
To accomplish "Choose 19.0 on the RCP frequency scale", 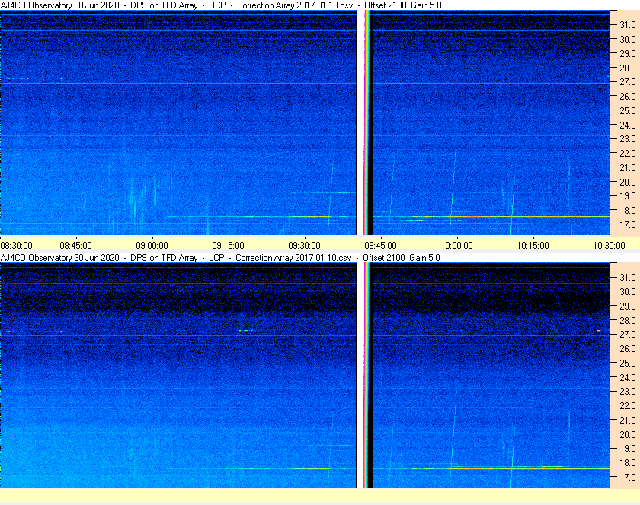I will click(x=628, y=196).
